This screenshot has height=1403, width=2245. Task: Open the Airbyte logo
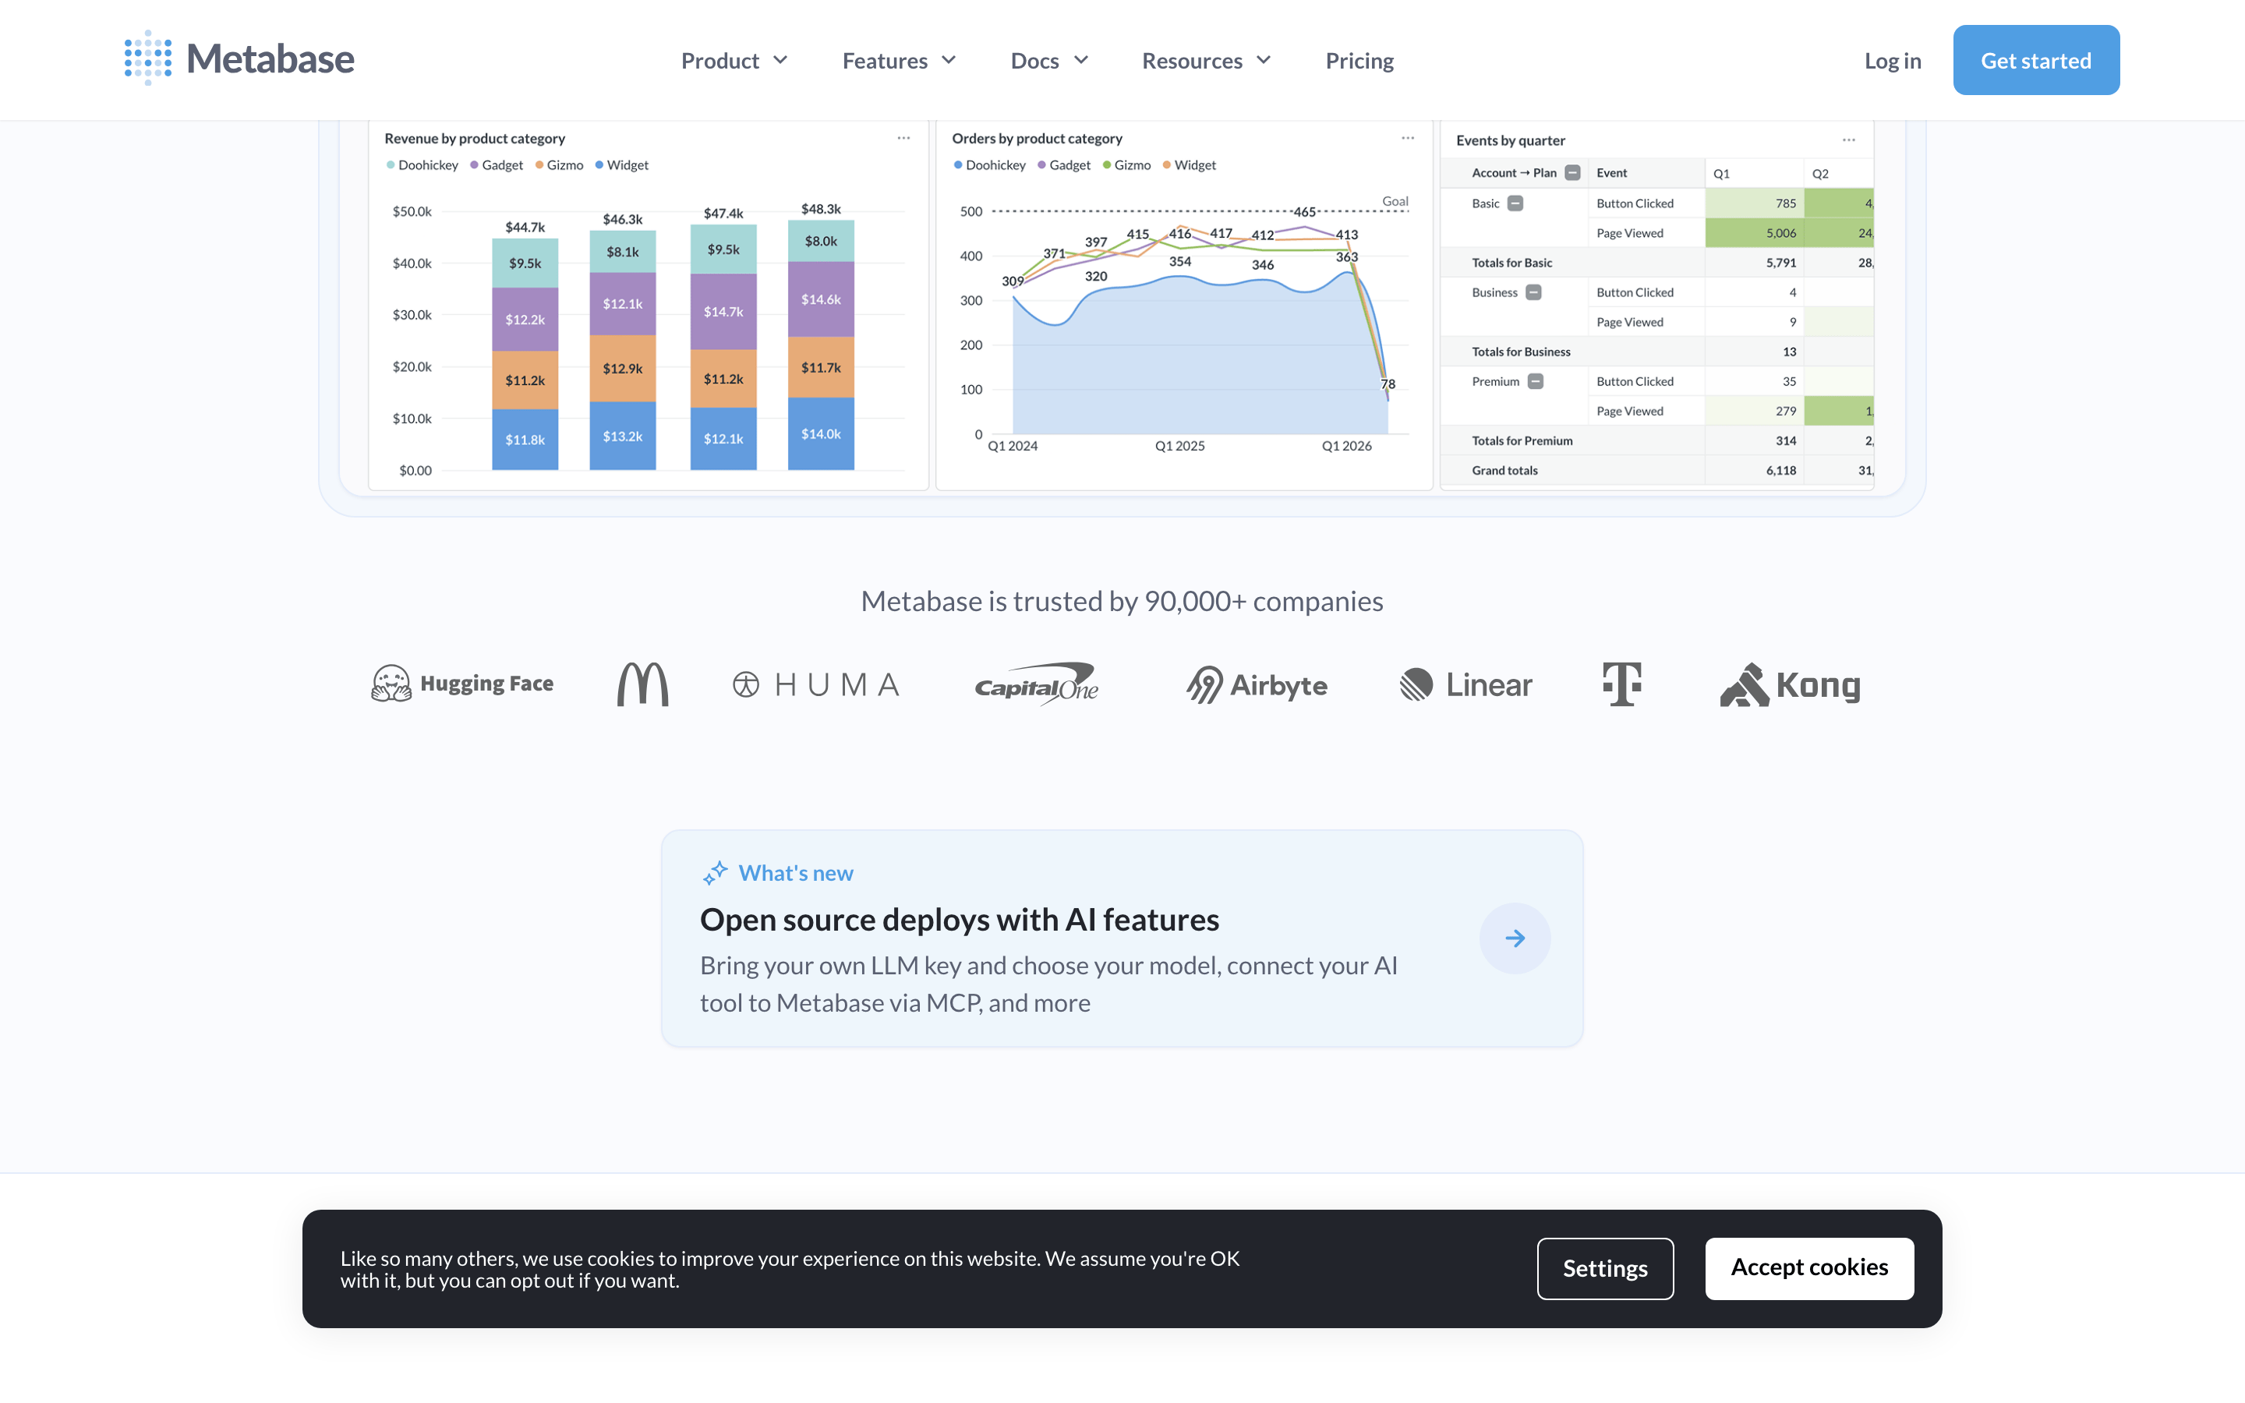pyautogui.click(x=1256, y=685)
